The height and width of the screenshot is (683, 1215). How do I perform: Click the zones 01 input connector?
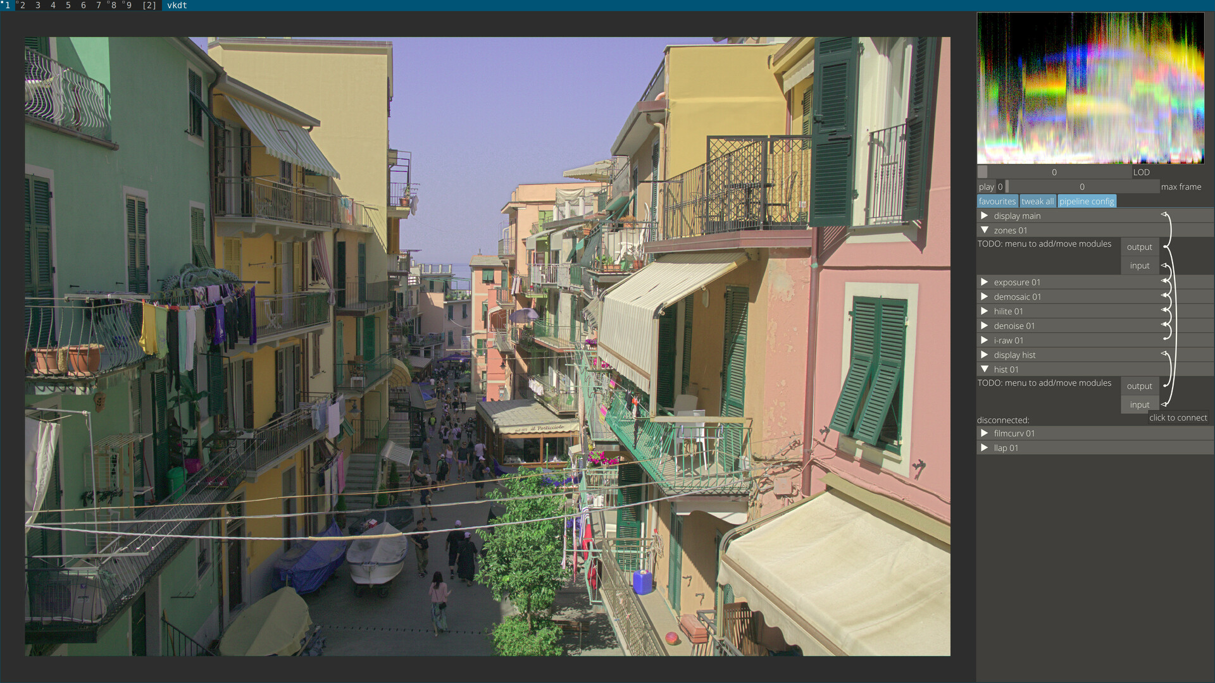(1139, 266)
